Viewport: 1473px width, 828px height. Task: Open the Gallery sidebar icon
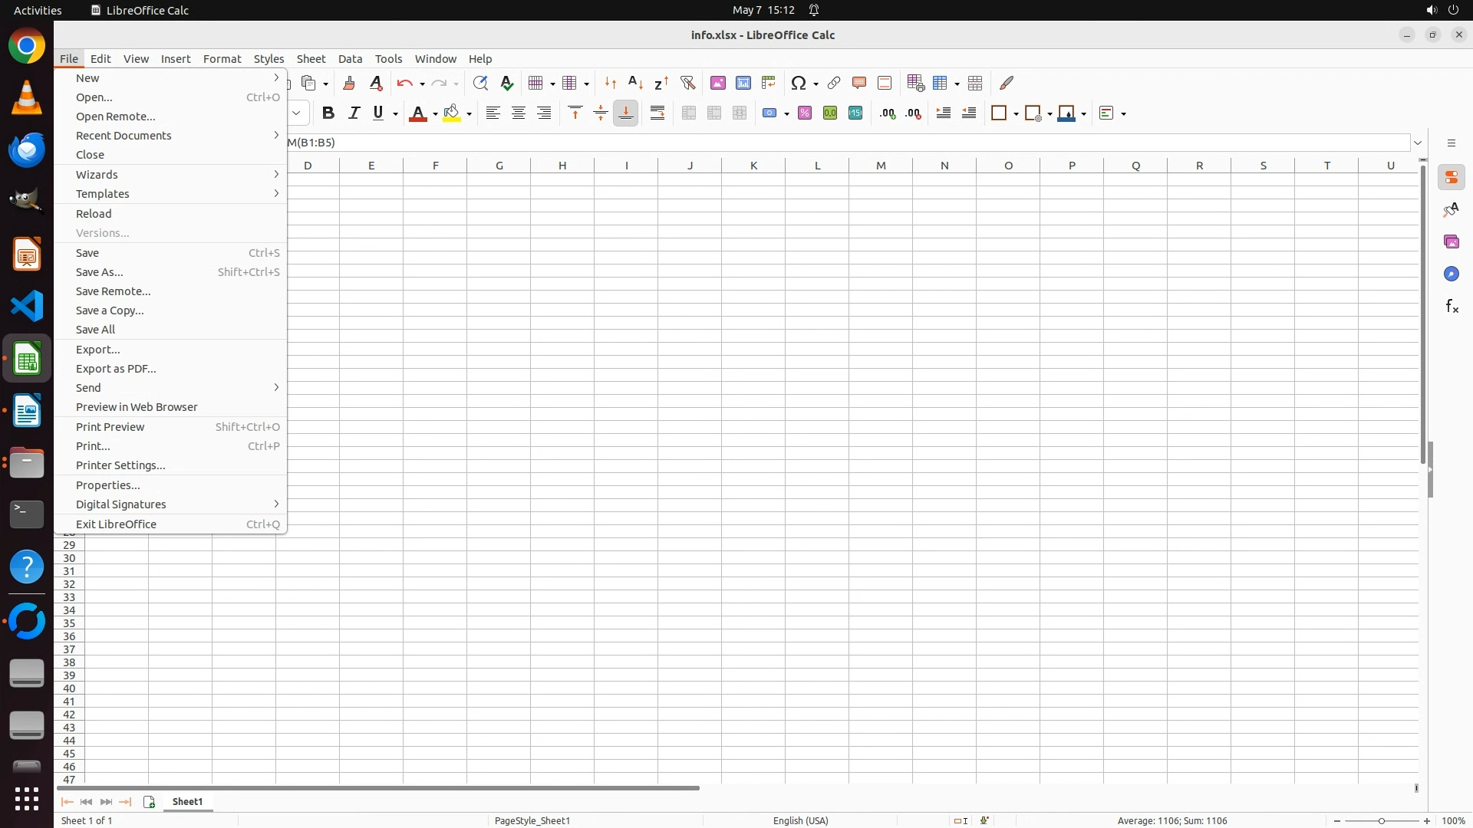click(1452, 242)
